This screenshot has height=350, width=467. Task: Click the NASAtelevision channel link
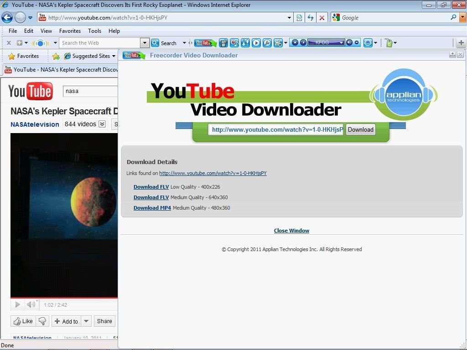click(35, 124)
